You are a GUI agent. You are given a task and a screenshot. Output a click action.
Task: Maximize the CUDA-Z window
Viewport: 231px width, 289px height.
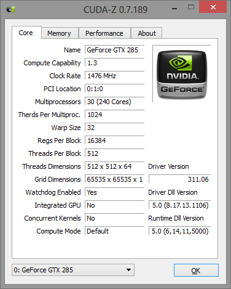click(191, 7)
